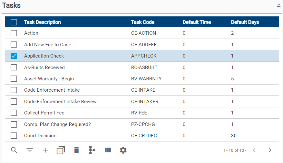Image resolution: width=283 pixels, height=163 pixels.
Task: Open grid settings gear icon
Action: click(x=123, y=150)
